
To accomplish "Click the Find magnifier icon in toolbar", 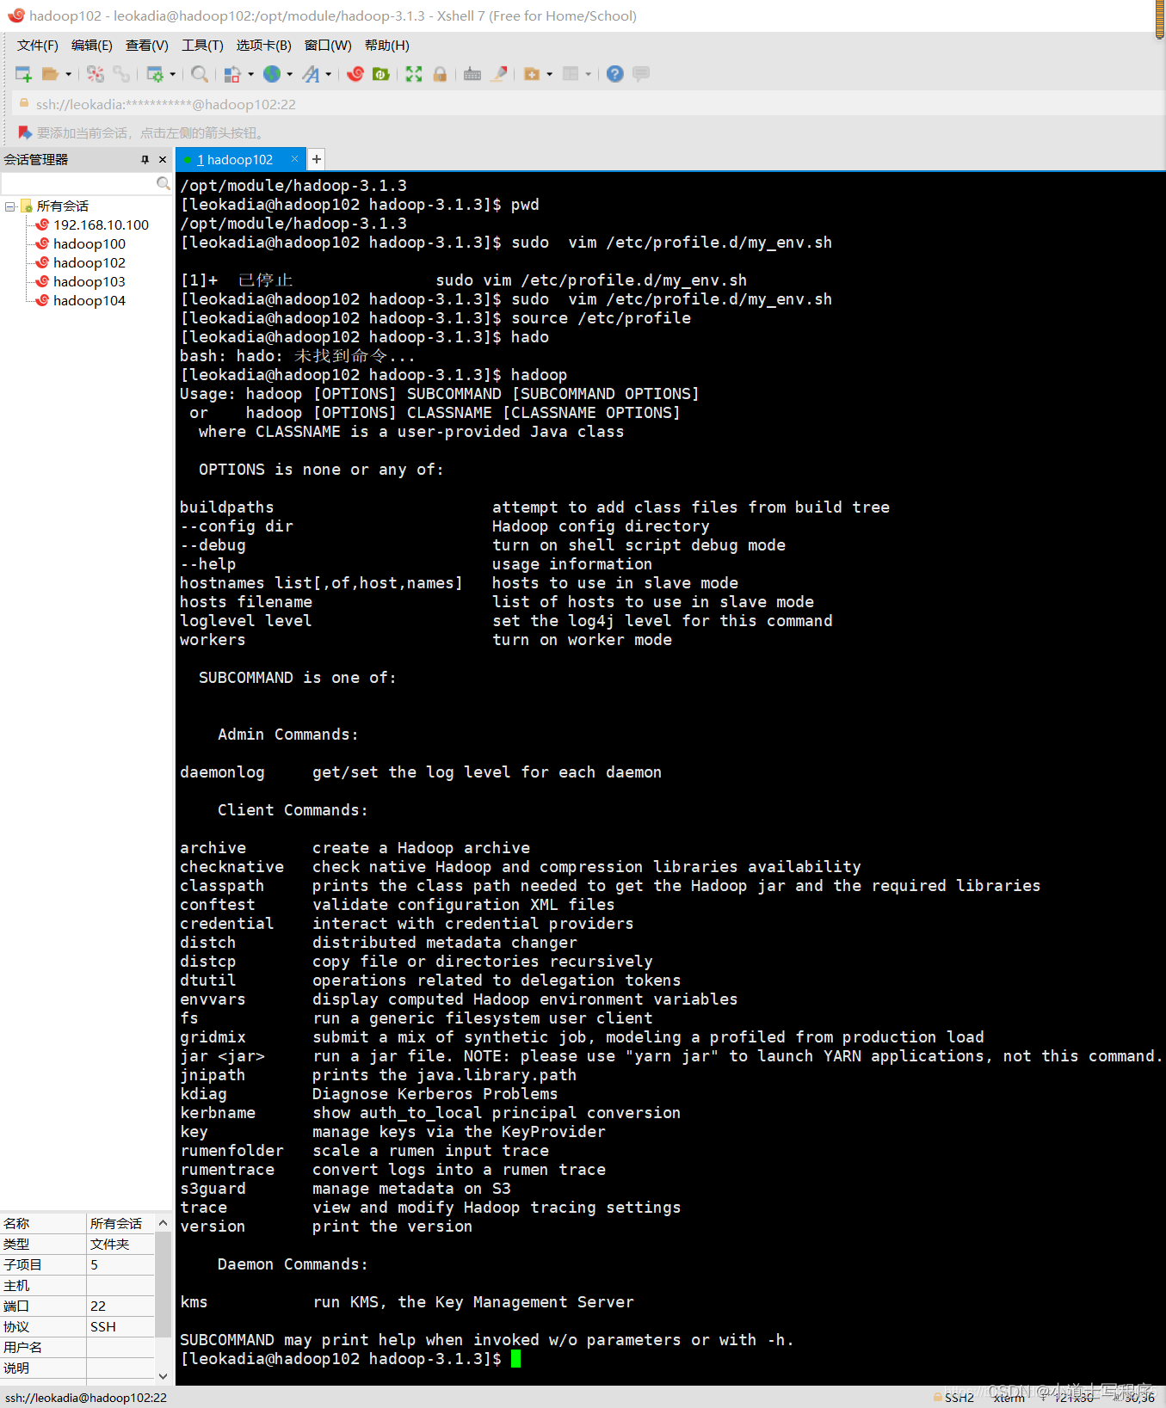I will click(200, 74).
